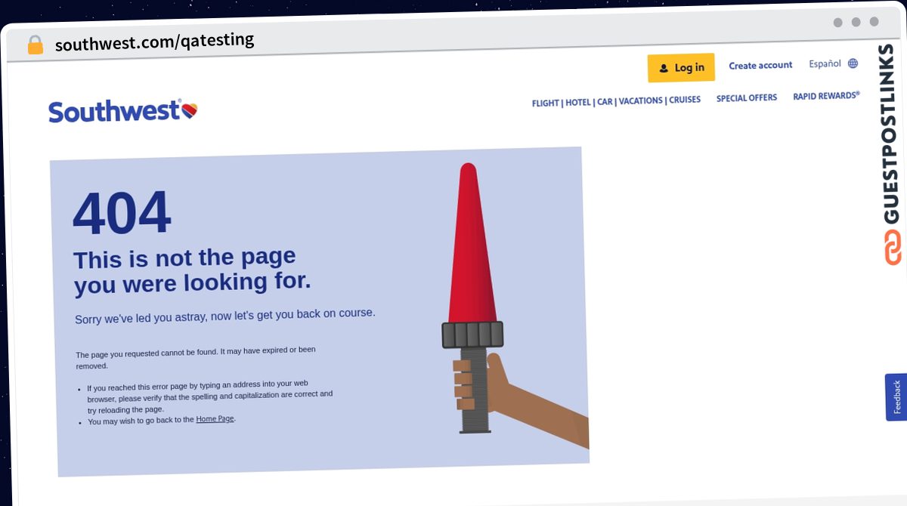Click 'The page you requested cannot be found' text
The height and width of the screenshot is (506, 907).
pyautogui.click(x=196, y=358)
